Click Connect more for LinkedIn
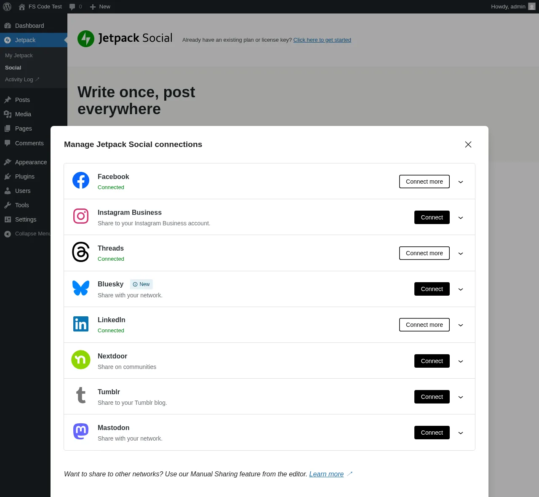 click(x=424, y=325)
